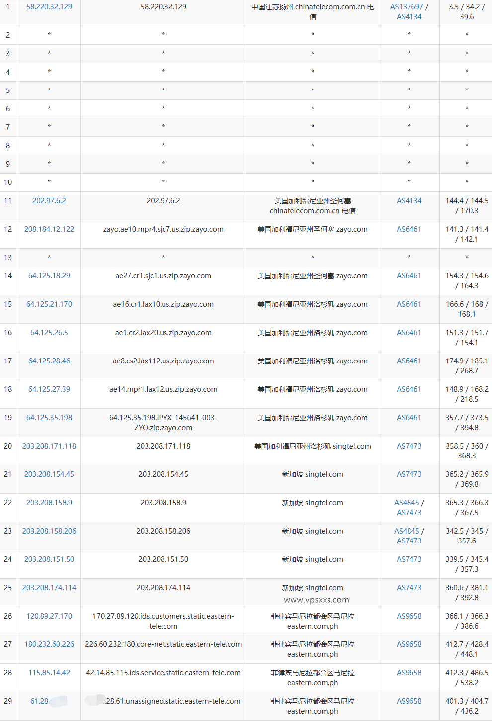Select hop number 13 cell
492x721 pixels.
[x=8, y=258]
